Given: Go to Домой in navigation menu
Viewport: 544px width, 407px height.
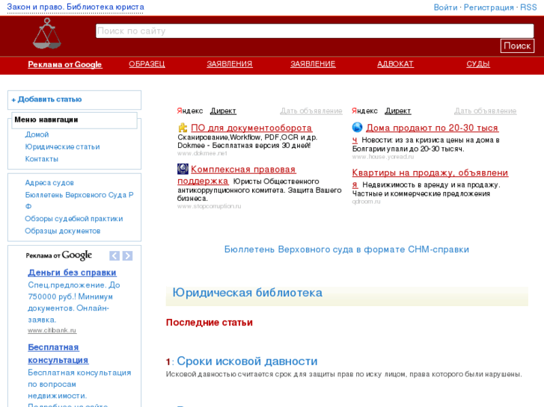Looking at the screenshot, I should pos(37,134).
